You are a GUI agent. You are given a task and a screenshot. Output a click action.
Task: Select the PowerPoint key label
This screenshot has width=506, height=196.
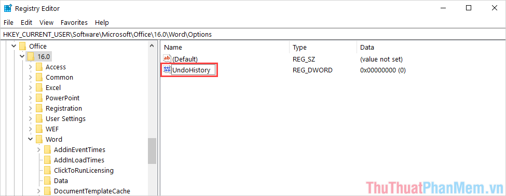[63, 98]
